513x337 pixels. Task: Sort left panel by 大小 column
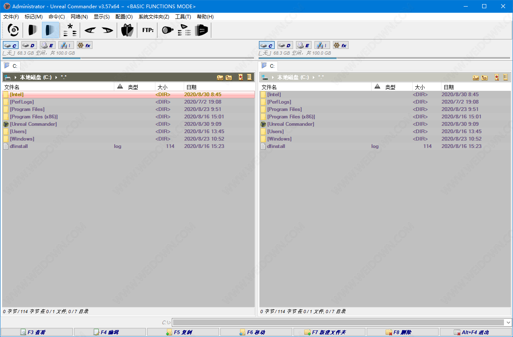coord(170,87)
